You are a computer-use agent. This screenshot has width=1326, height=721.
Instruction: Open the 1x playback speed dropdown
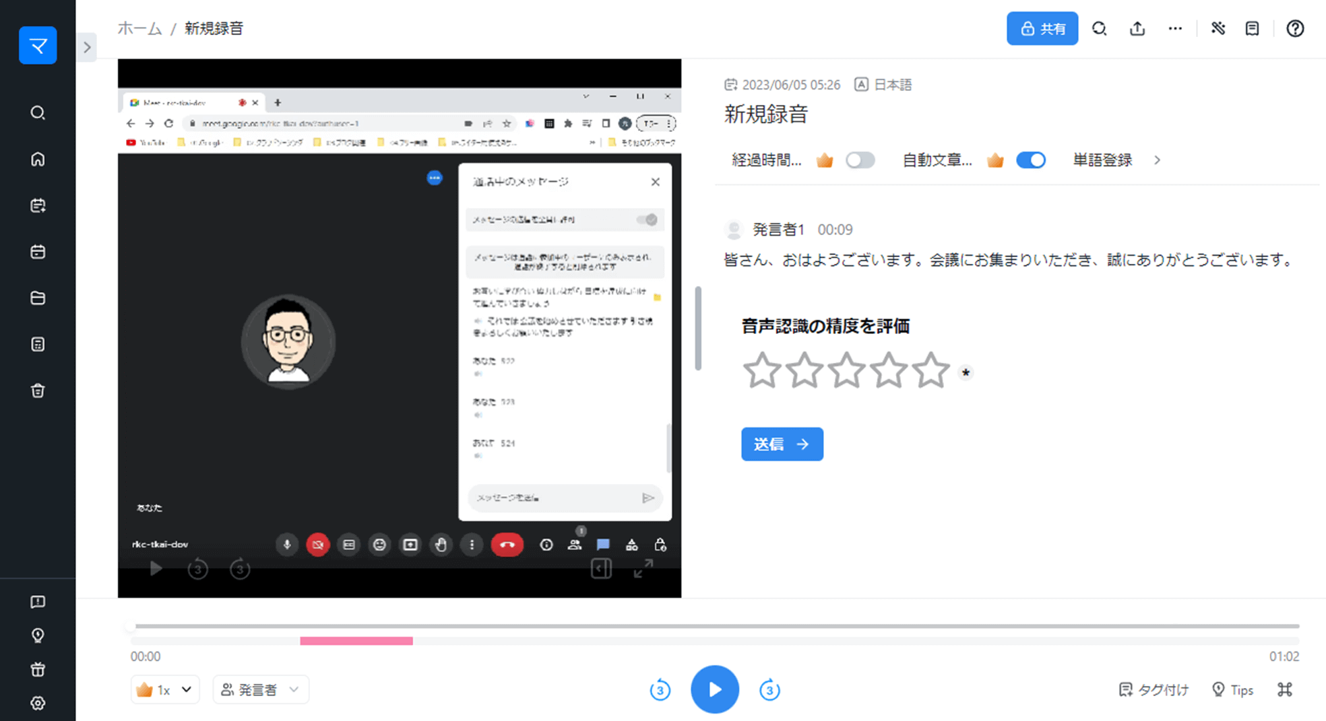[x=165, y=689]
